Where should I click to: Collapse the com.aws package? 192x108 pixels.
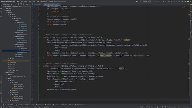click(x=12, y=19)
